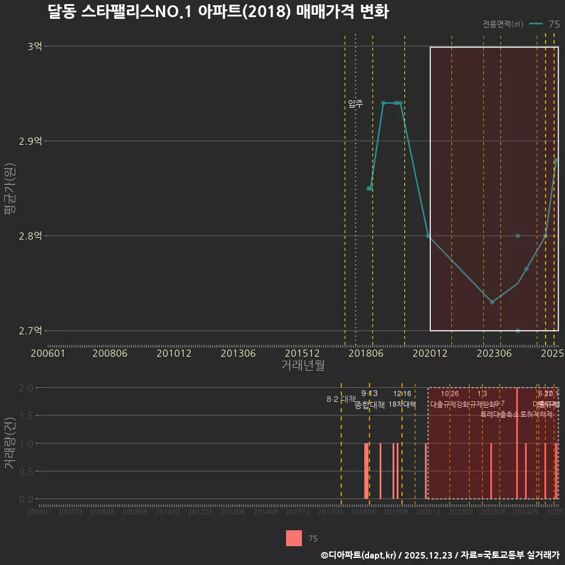Select the final rising data point near 2025

coord(557,159)
